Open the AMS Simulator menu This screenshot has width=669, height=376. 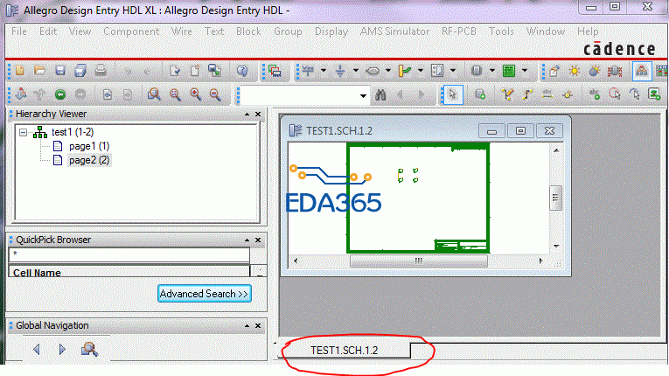(x=394, y=31)
